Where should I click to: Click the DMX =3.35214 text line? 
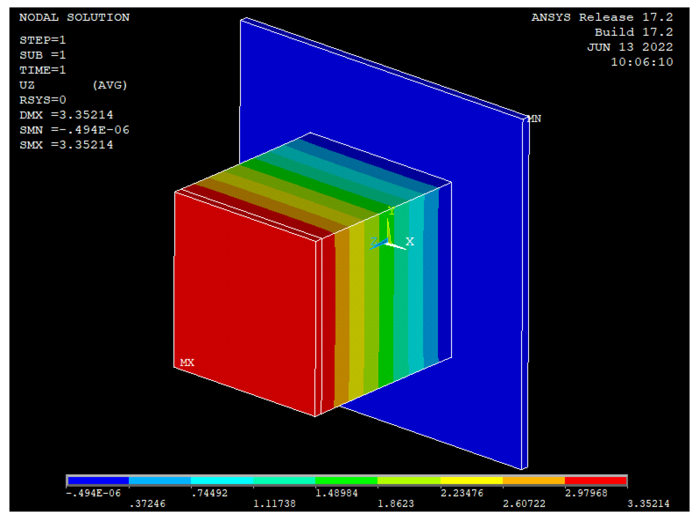point(66,115)
